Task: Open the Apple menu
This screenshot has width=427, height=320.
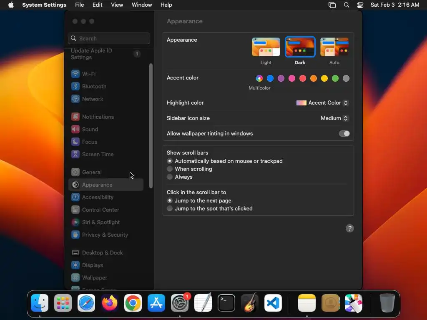Action: click(x=11, y=5)
